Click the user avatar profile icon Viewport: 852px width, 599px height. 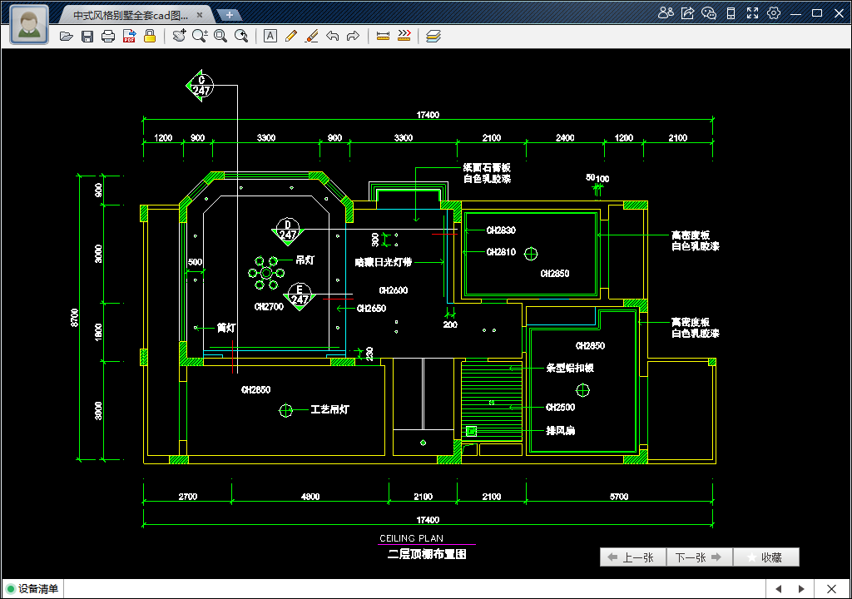click(x=29, y=24)
